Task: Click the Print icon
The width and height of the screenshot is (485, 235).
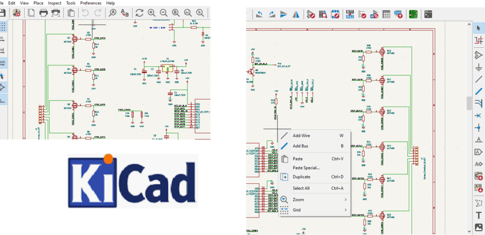Action: pos(43,13)
